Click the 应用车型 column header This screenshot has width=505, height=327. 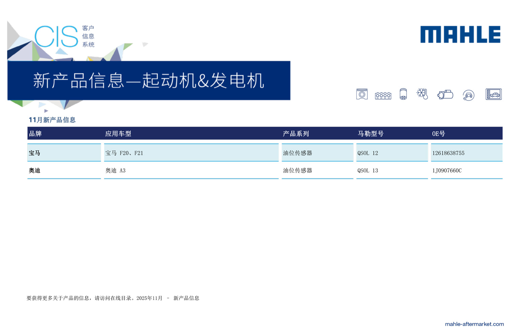click(x=118, y=134)
